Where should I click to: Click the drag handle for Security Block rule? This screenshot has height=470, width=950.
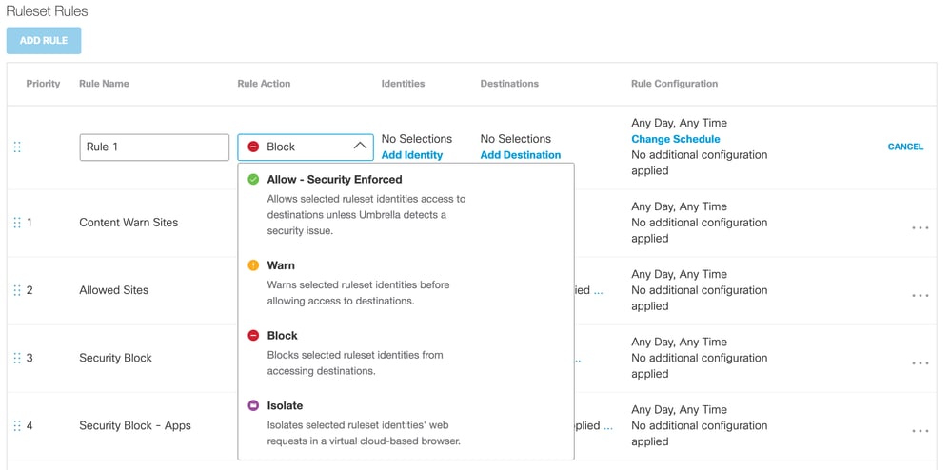pyautogui.click(x=17, y=358)
